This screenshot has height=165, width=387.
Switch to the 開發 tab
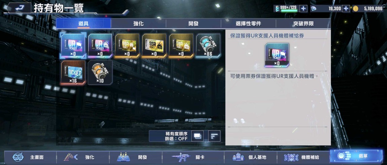[193, 23]
